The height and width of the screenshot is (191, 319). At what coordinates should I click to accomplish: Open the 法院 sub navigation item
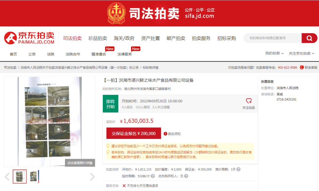tap(51, 54)
